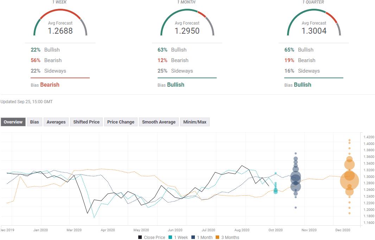The image size is (375, 240).
Task: Click the 1 Month forecast gauge arc
Action: pos(187,11)
